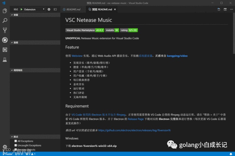Click the Visual Studio Marketplace version badge
Screen dimensions: 235x156
85,30
